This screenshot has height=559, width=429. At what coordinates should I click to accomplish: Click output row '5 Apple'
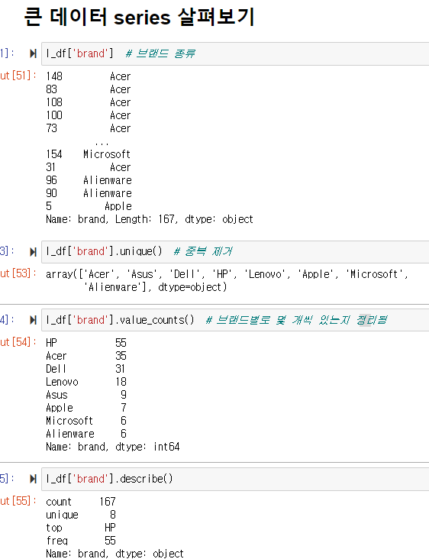tap(89, 206)
